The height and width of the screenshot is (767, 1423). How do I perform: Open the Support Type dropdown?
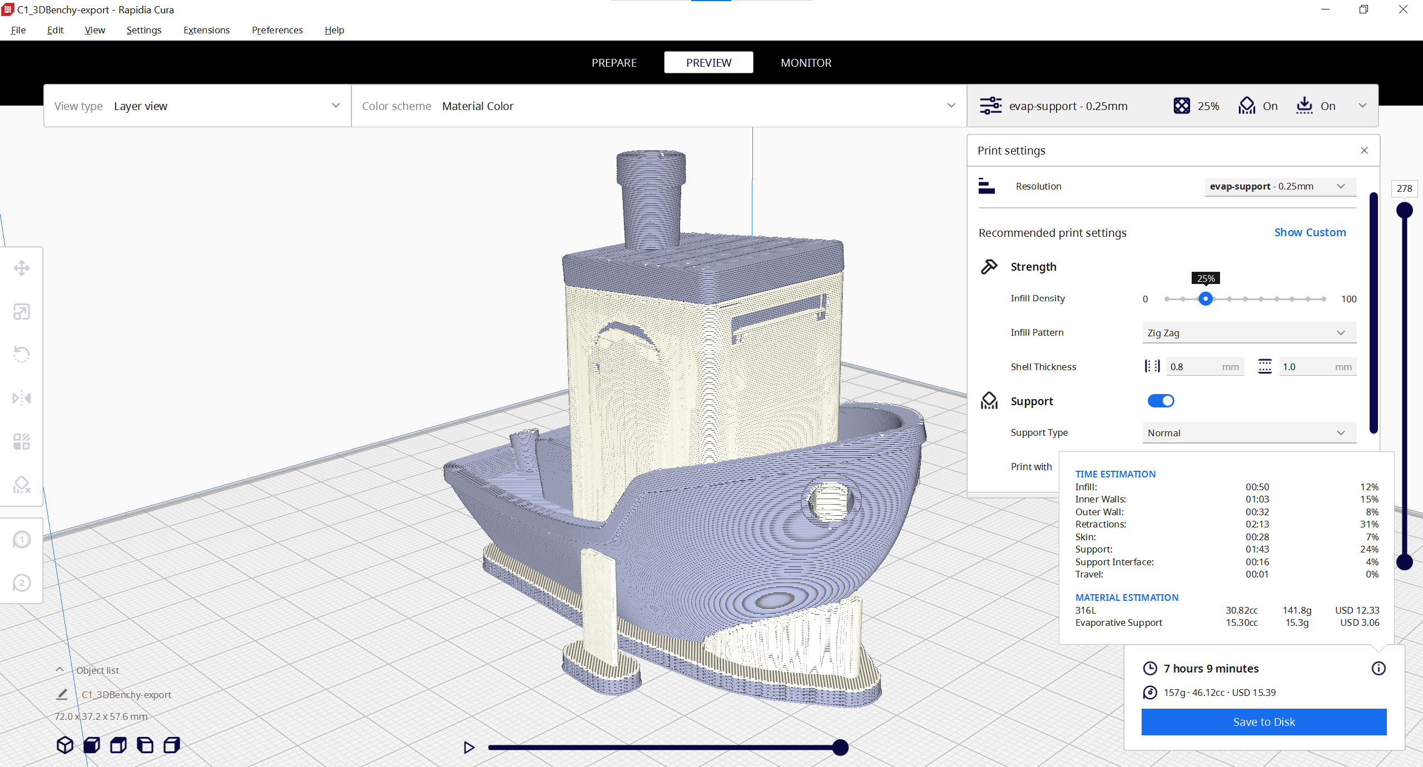[1248, 433]
